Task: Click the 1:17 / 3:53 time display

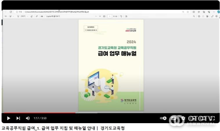Action: coord(40,118)
